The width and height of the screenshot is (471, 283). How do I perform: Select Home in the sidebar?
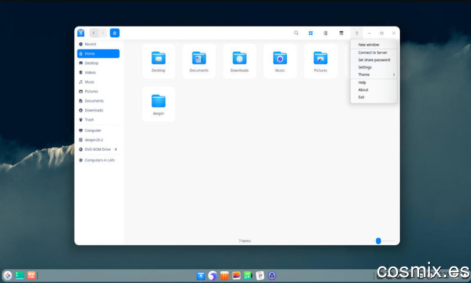[98, 54]
